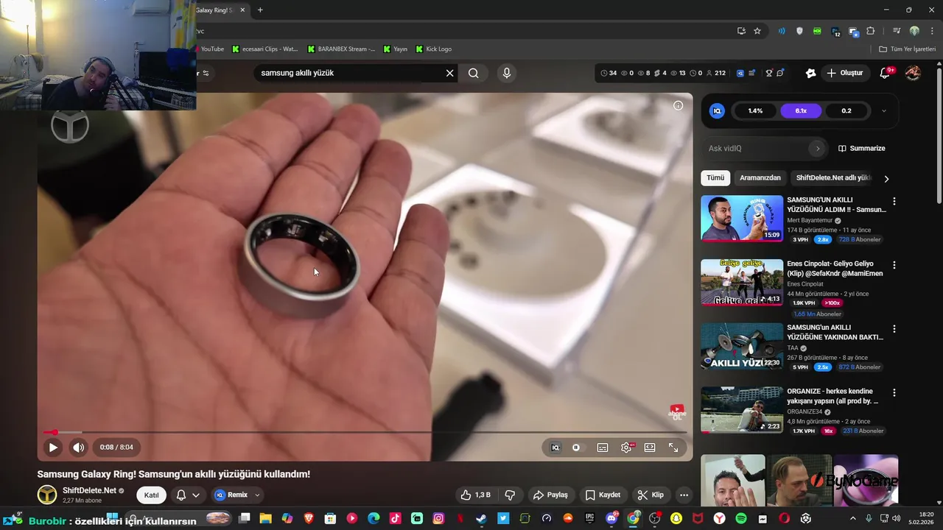
Task: Open the ORGANIZE video options three-dot menu
Action: 894,393
